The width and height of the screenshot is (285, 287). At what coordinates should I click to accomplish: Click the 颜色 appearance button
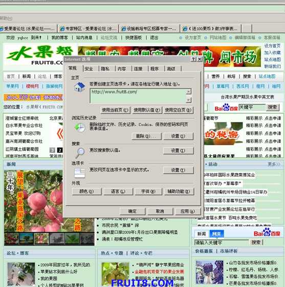tap(86, 192)
